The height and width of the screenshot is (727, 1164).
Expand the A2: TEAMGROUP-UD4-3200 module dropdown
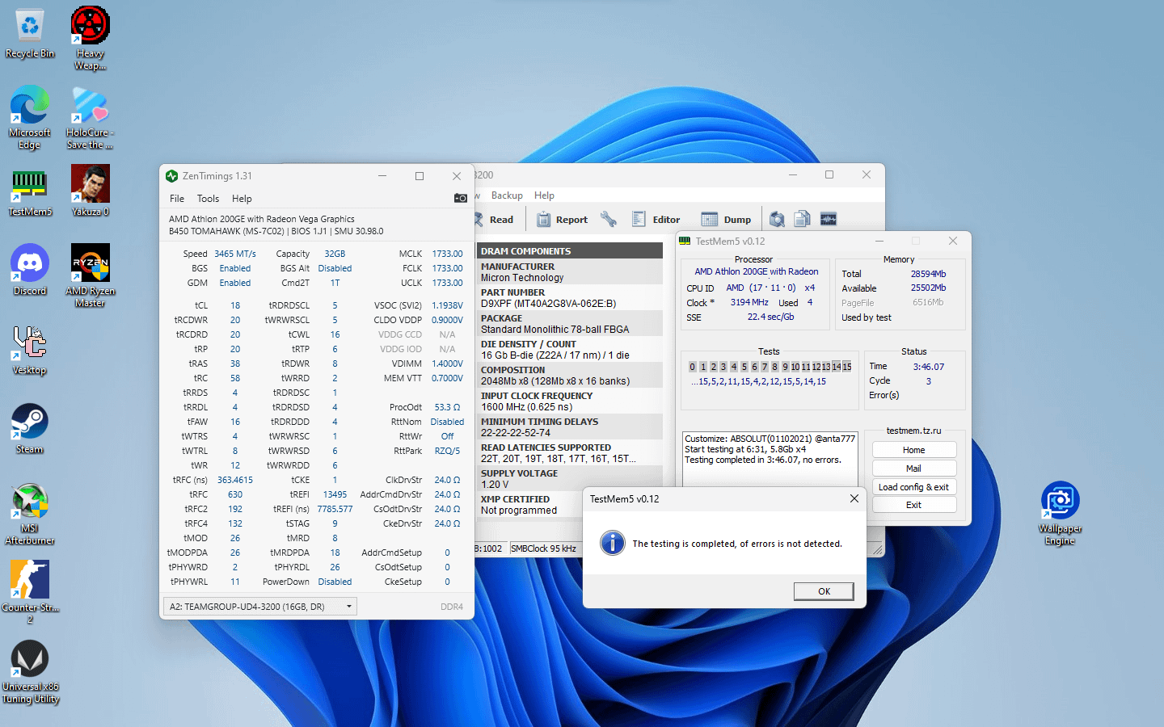click(260, 607)
